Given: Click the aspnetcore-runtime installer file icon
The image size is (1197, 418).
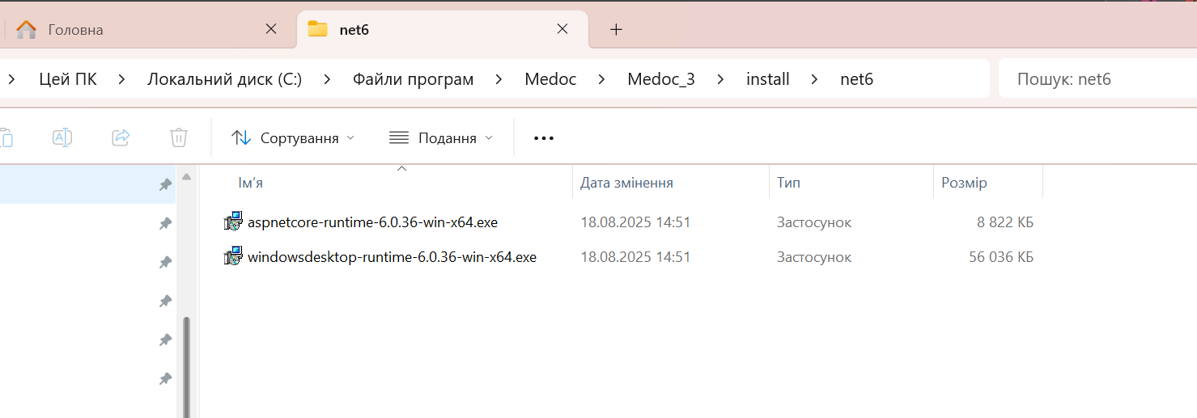Looking at the screenshot, I should pyautogui.click(x=233, y=222).
